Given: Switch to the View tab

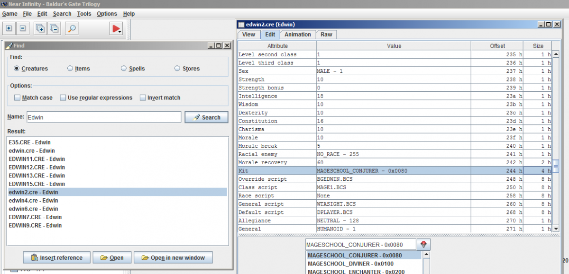Looking at the screenshot, I should (x=249, y=35).
